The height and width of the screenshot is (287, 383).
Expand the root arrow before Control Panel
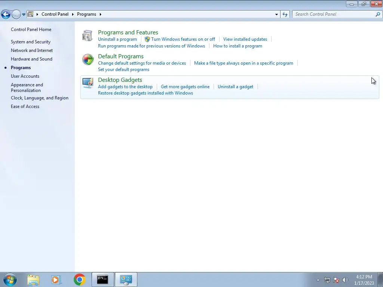click(x=37, y=15)
